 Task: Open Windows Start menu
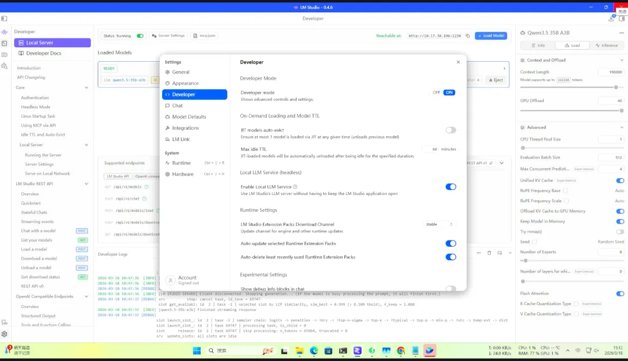coord(197,351)
